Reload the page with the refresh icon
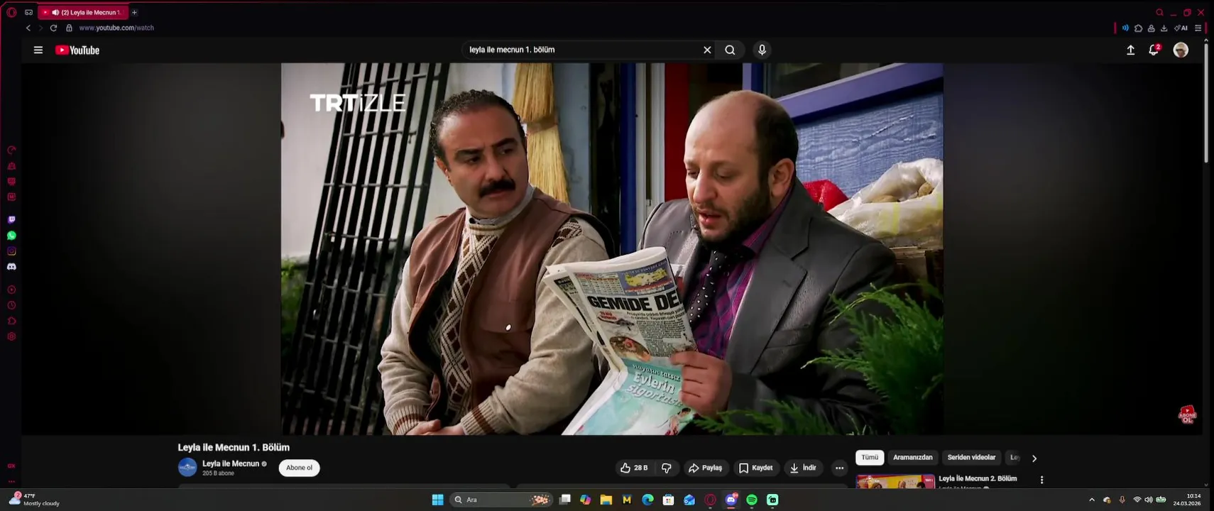Image resolution: width=1214 pixels, height=511 pixels. (x=53, y=28)
